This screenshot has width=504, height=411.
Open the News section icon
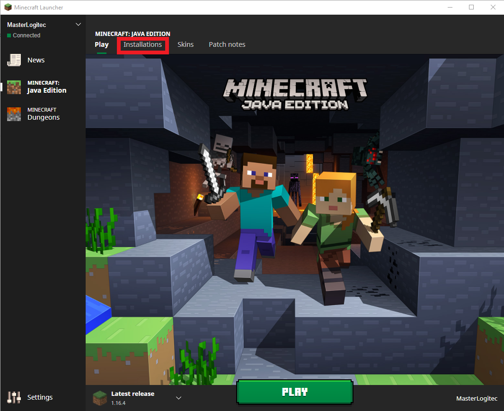coord(14,60)
